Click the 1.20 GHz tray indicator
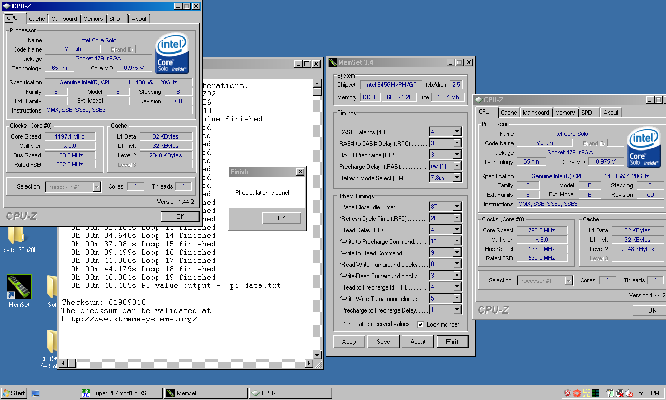 point(586,393)
